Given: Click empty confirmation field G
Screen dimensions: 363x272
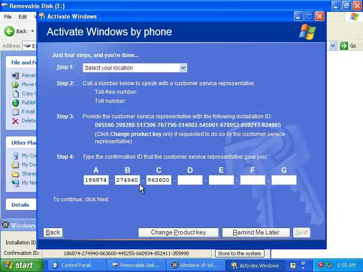Looking at the screenshot, I should pos(284,180).
